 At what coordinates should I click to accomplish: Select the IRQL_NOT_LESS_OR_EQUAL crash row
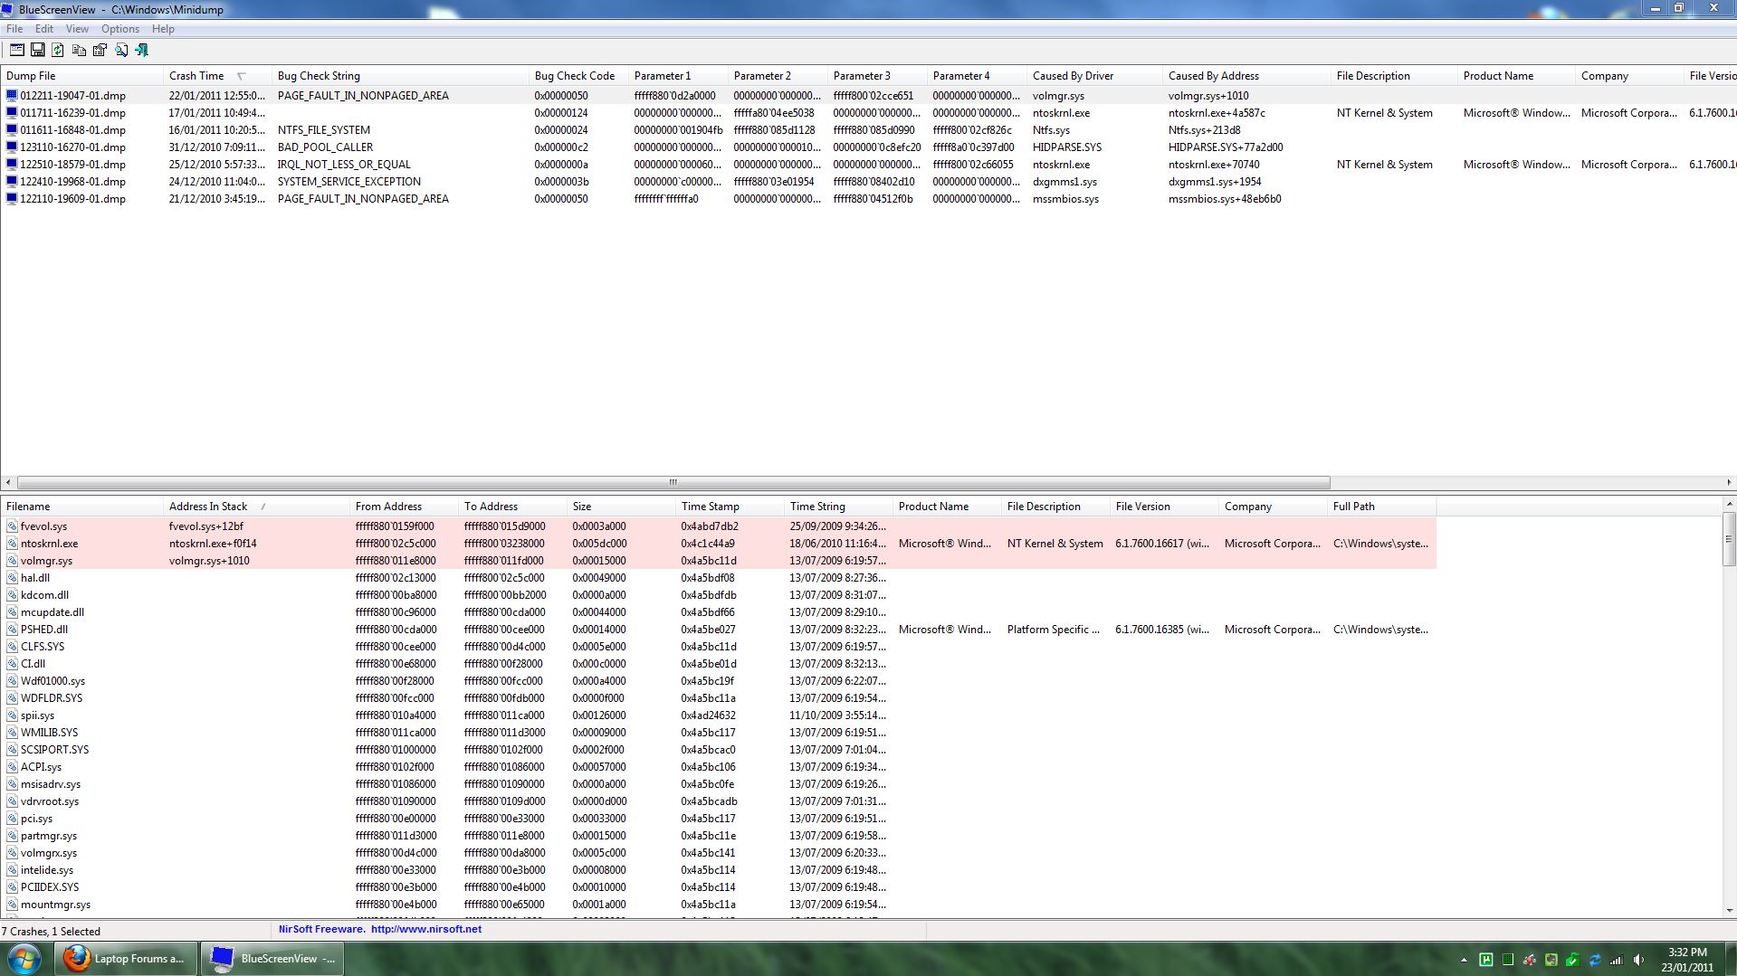click(868, 165)
